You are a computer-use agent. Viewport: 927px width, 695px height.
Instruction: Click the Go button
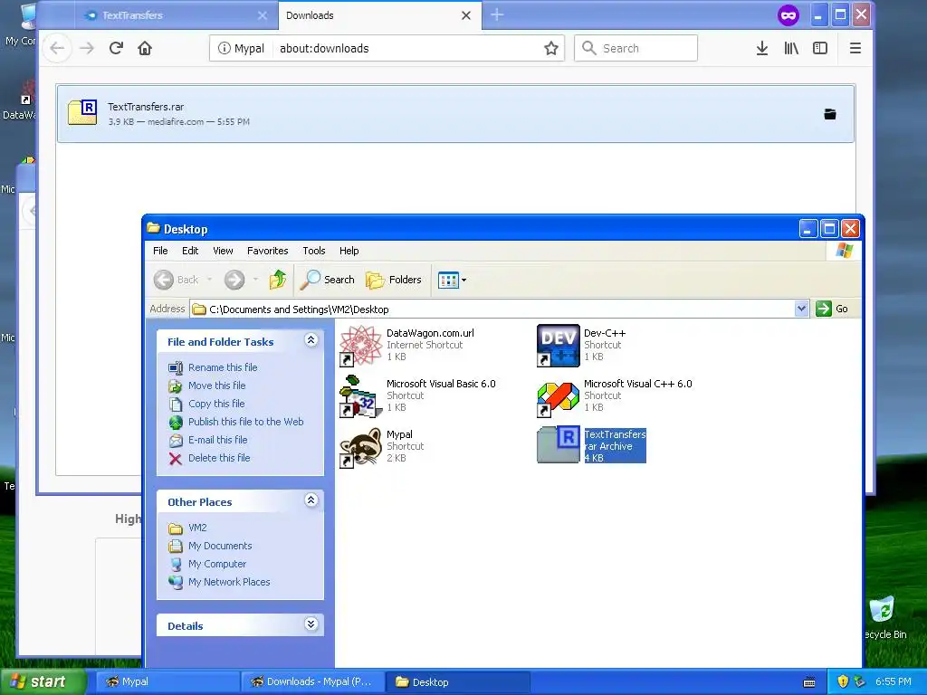pos(832,309)
